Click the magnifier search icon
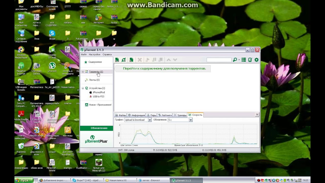The width and height of the screenshot is (325, 183). point(235,60)
